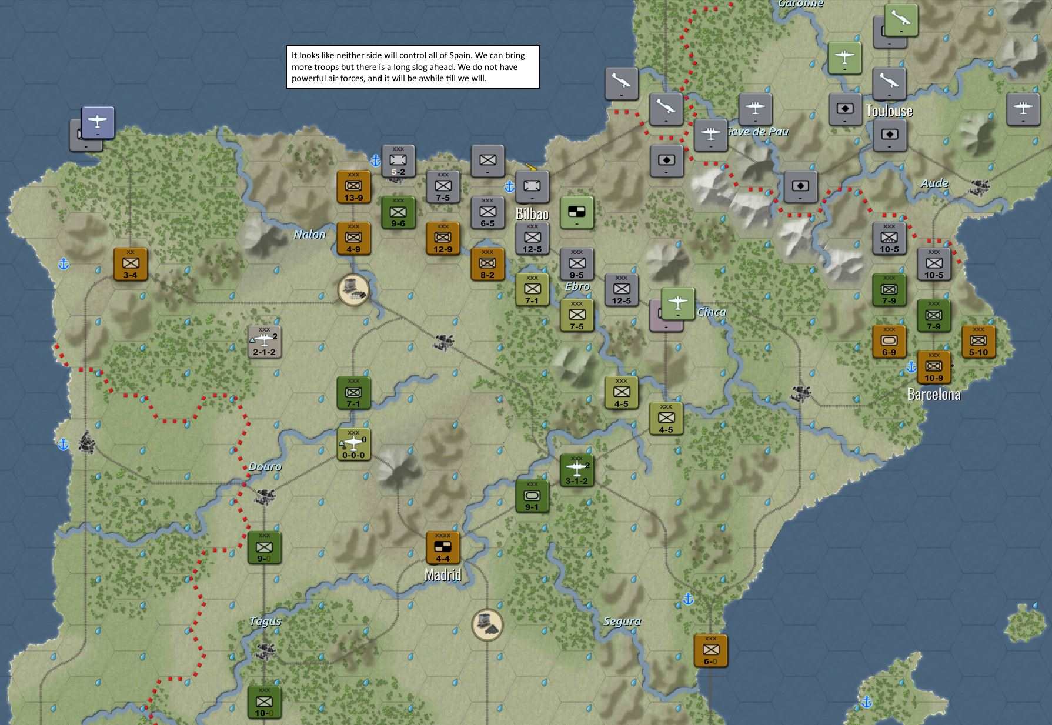The image size is (1052, 725).
Task: Select the olive 7-5 infantry counter
Action: (577, 316)
